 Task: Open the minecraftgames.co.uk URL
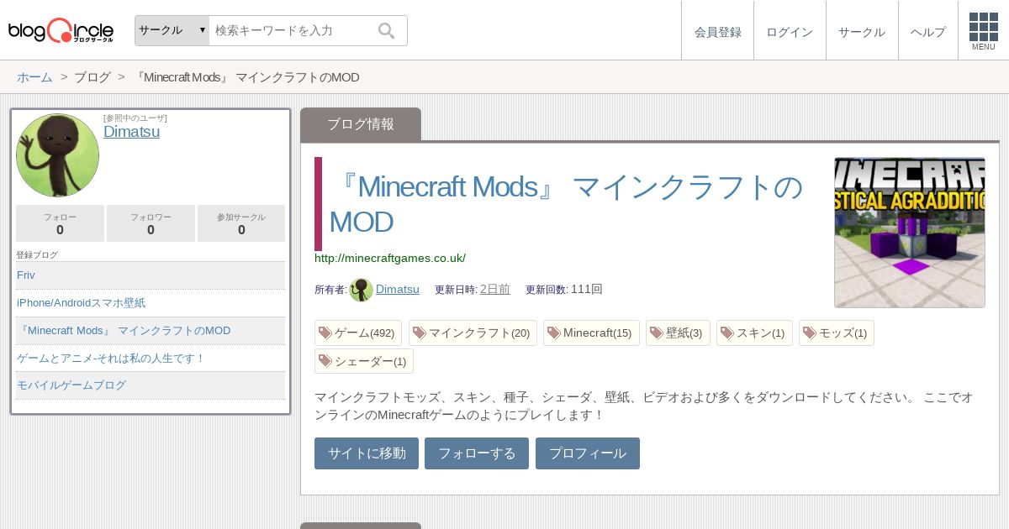(390, 258)
